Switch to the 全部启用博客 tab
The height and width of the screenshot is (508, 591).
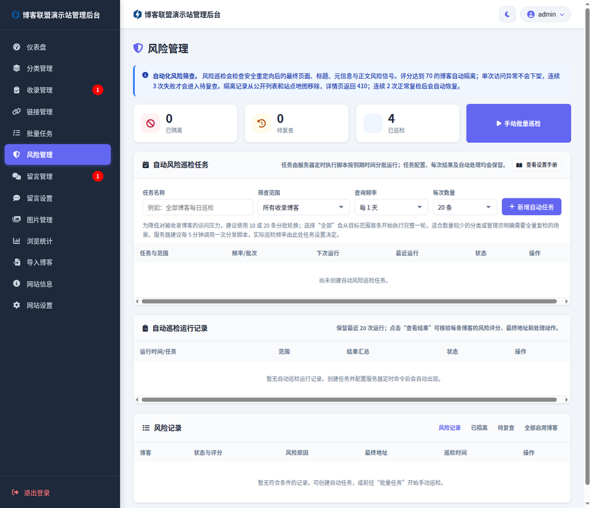541,428
